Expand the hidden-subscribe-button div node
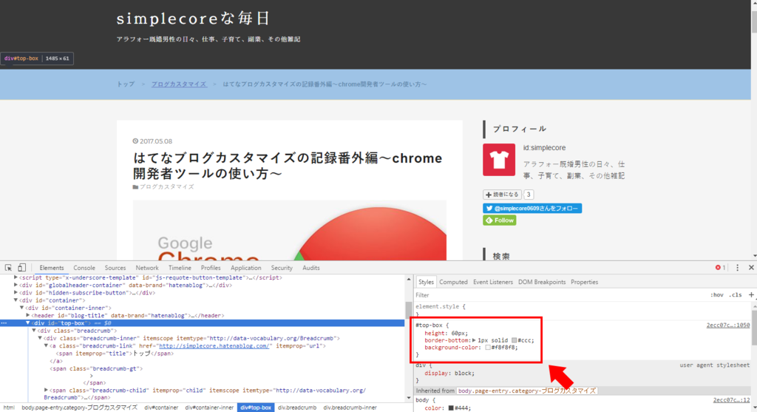Viewport: 757px width, 412px height. [x=16, y=293]
